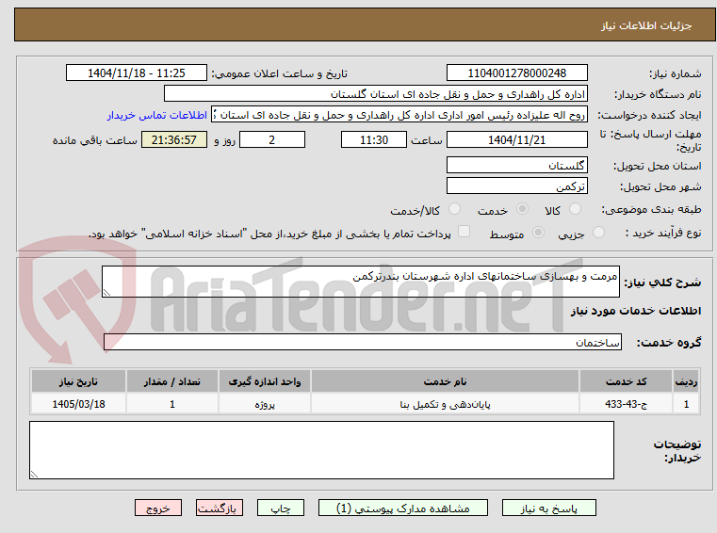Click the شرح کلی نیاز text area
The width and height of the screenshot is (717, 533).
point(360,282)
